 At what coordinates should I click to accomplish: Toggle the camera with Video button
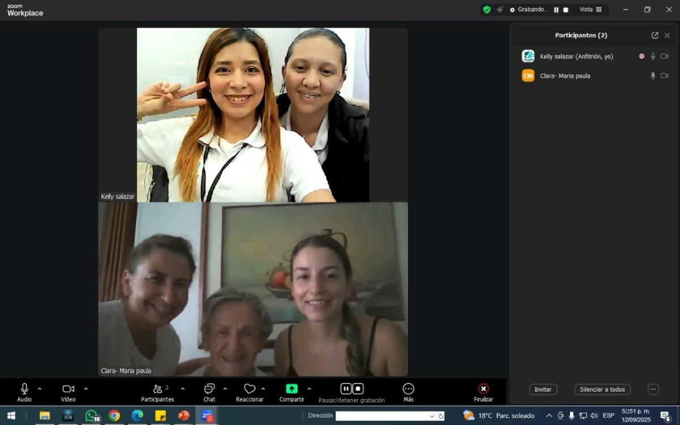tap(69, 389)
